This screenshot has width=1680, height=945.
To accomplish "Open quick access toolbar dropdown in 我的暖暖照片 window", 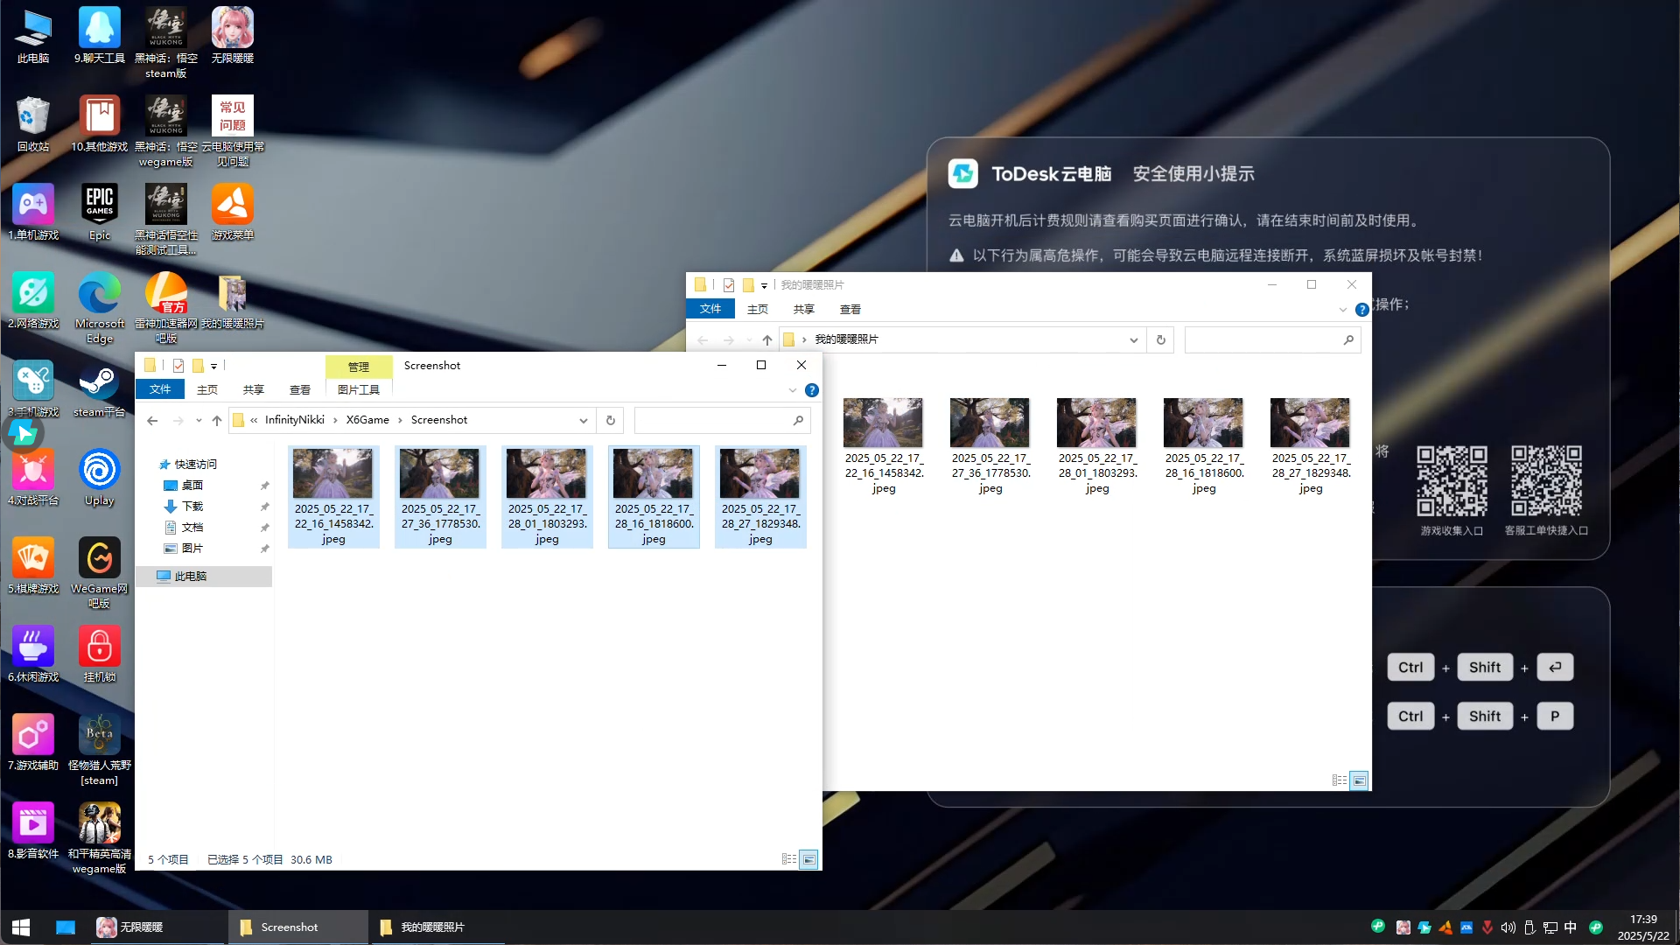I will (764, 285).
